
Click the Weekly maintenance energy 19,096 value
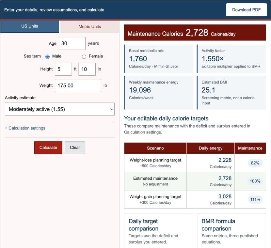click(x=140, y=90)
